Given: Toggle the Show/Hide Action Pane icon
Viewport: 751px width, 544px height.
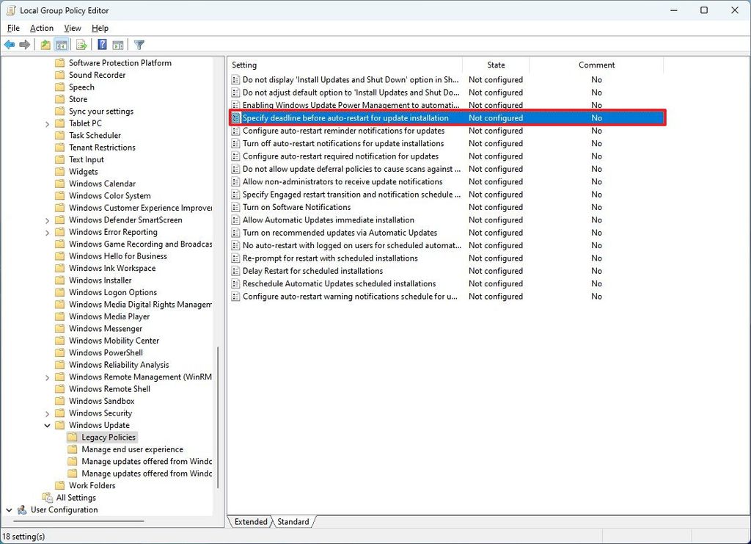Looking at the screenshot, I should click(x=118, y=44).
